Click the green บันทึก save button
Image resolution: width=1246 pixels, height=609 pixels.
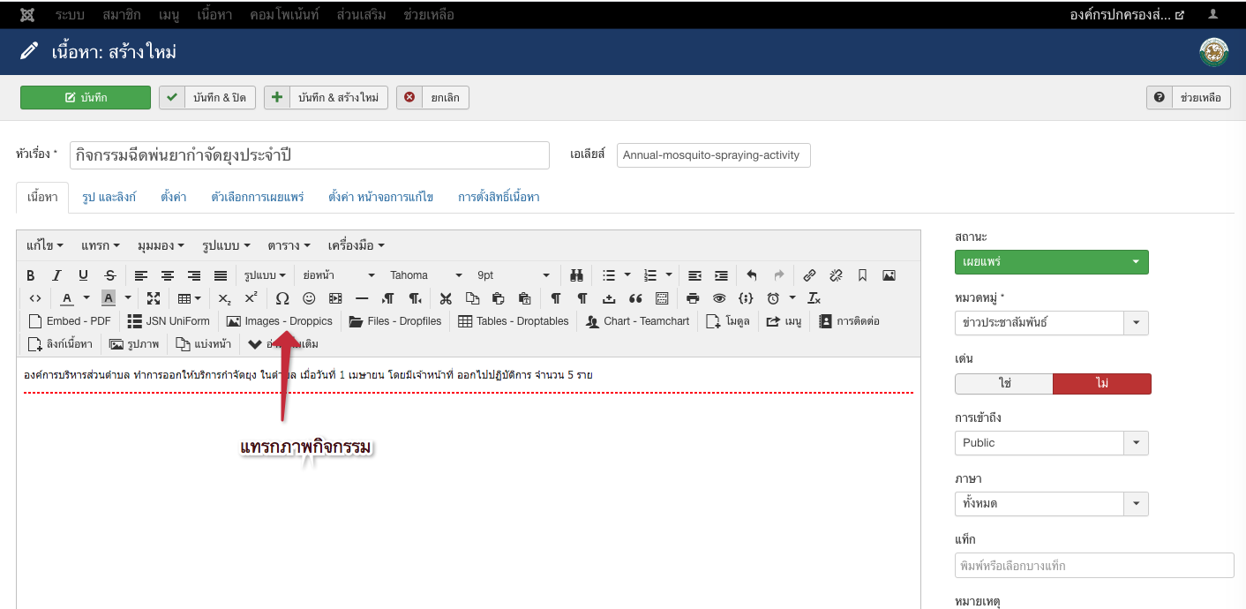click(x=86, y=97)
